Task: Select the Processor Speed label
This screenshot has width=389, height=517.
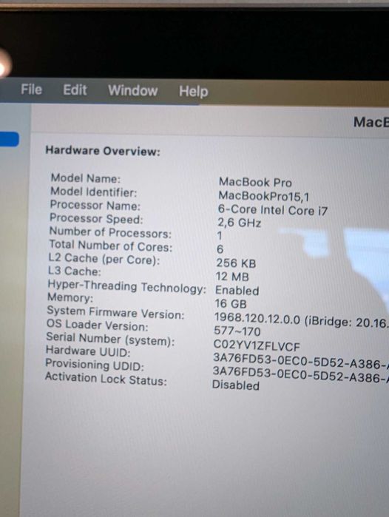Action: click(96, 218)
